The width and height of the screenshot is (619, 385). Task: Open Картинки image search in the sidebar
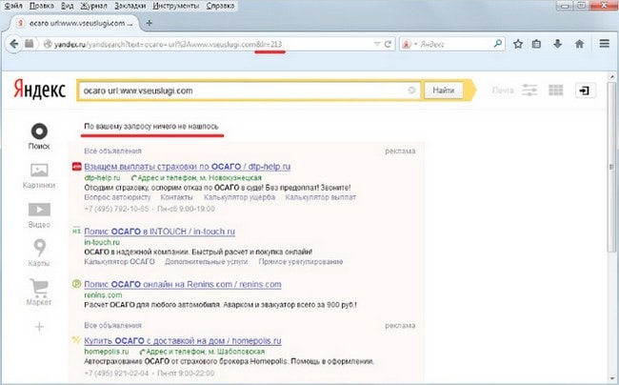[x=39, y=175]
